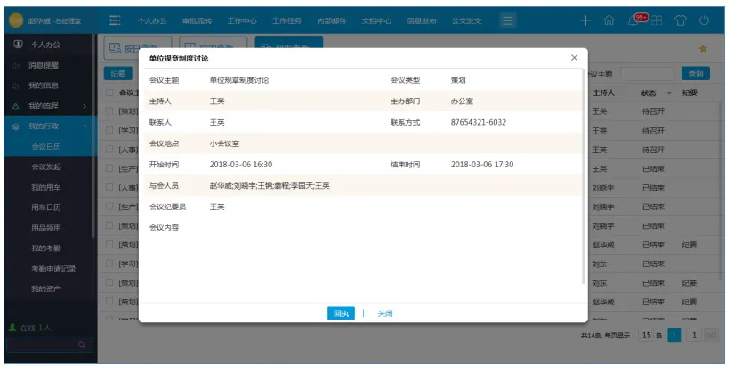The image size is (734, 373).
Task: Close the 单位规章制度讨论 dialog with X
Action: (x=574, y=58)
